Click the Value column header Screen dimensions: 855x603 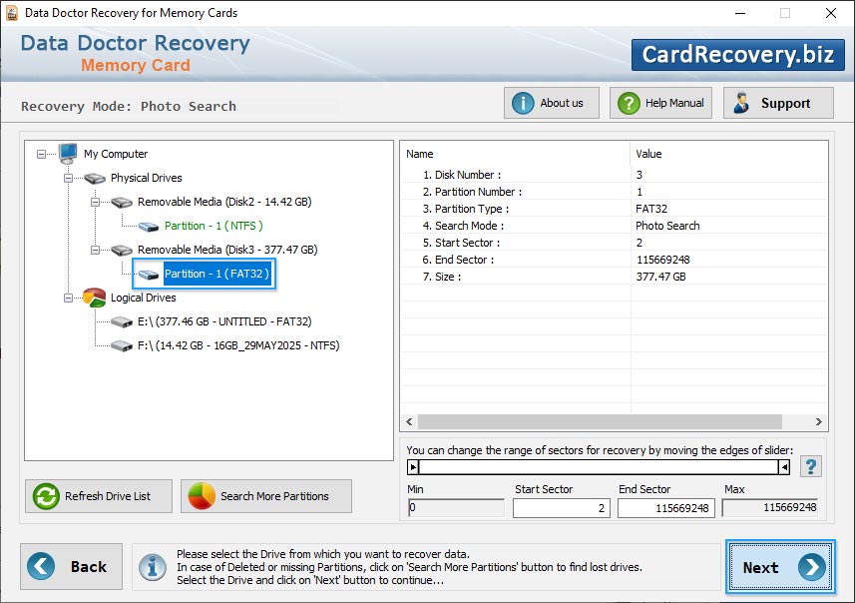coord(729,154)
